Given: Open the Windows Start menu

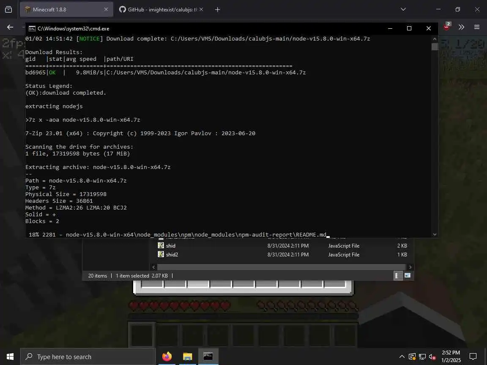Looking at the screenshot, I should point(10,357).
